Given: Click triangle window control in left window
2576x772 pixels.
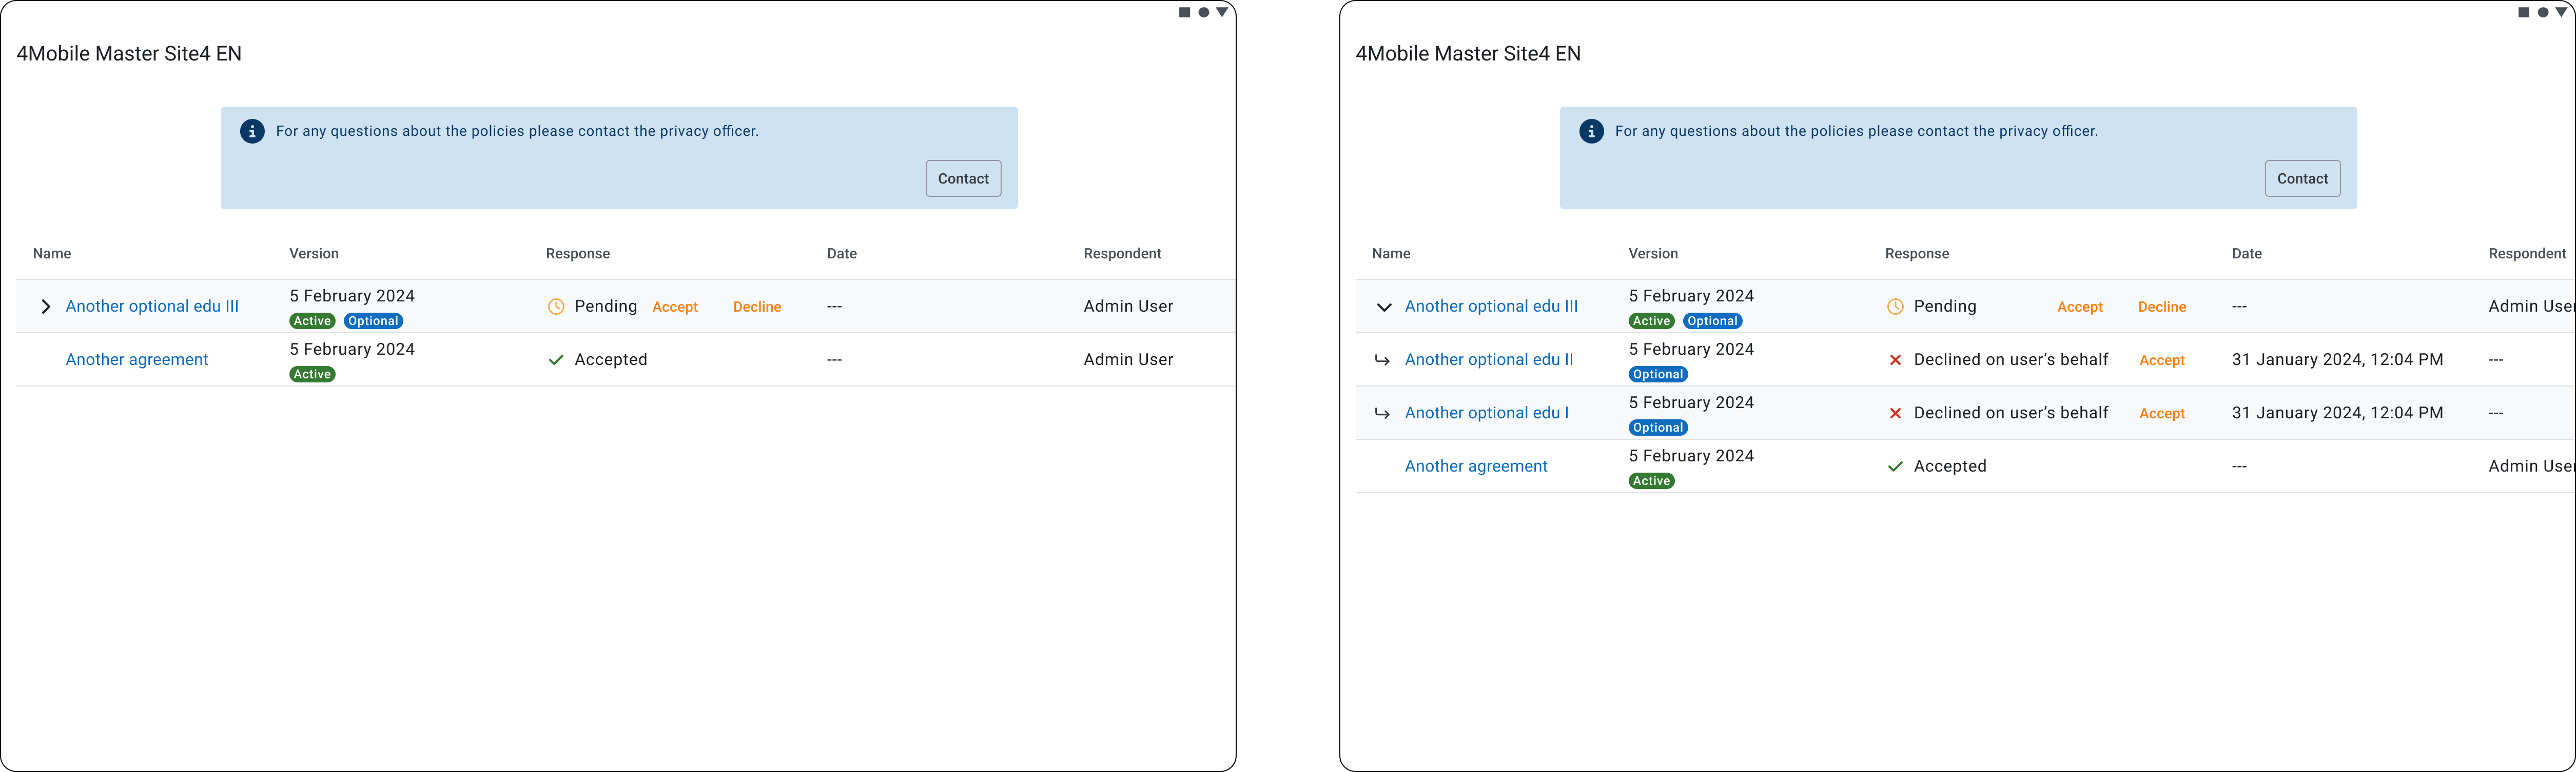Looking at the screenshot, I should point(1222,13).
